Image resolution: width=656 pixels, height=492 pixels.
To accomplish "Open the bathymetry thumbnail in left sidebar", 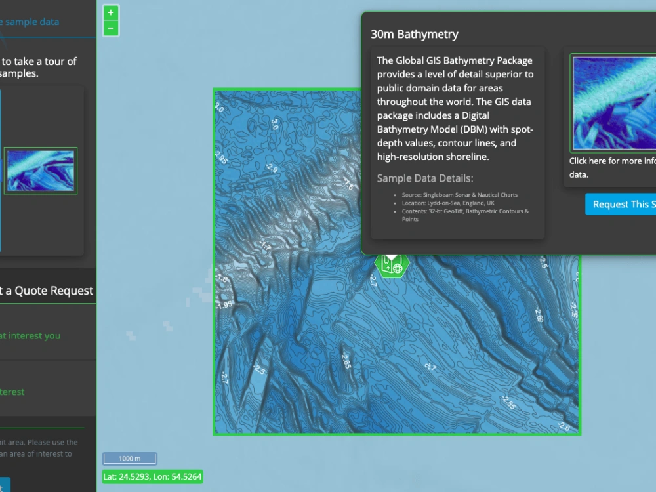I will click(x=41, y=171).
